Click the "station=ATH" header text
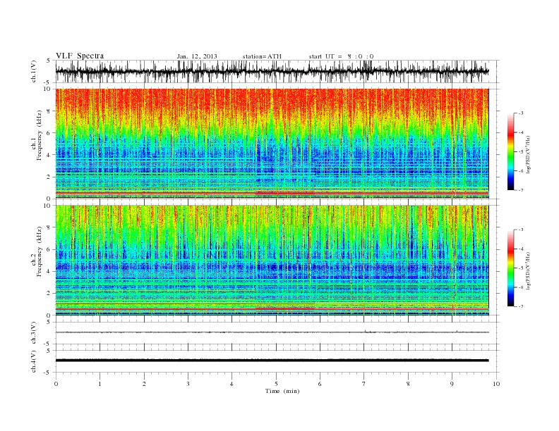 [262, 56]
